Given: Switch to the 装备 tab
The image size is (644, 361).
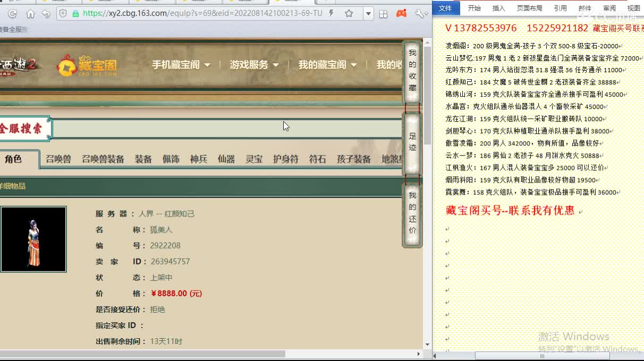Looking at the screenshot, I should pos(143,159).
